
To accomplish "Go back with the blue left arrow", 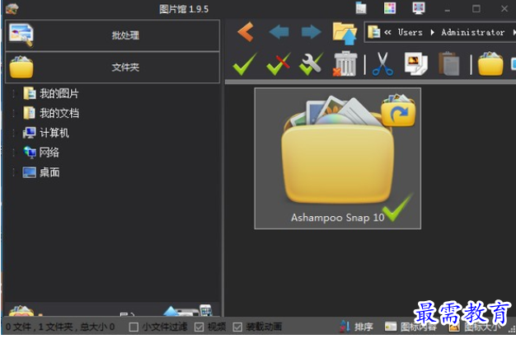I will point(279,32).
